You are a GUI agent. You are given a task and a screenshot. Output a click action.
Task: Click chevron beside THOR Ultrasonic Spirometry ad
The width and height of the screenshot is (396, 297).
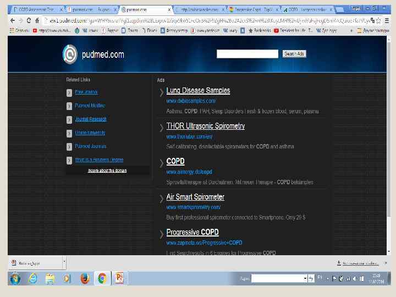(x=161, y=128)
